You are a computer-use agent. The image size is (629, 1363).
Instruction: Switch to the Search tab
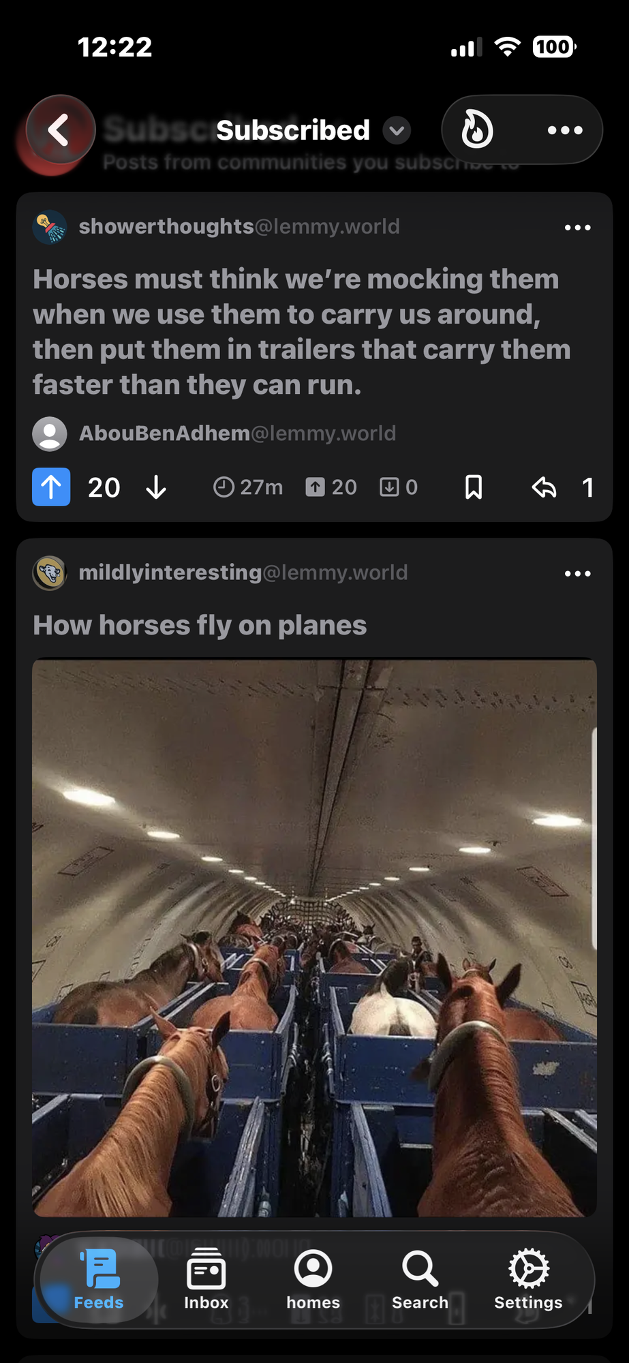tap(420, 1278)
